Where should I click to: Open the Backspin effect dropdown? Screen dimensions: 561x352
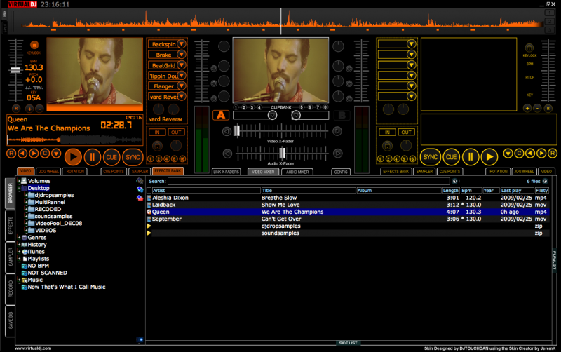pyautogui.click(x=182, y=44)
